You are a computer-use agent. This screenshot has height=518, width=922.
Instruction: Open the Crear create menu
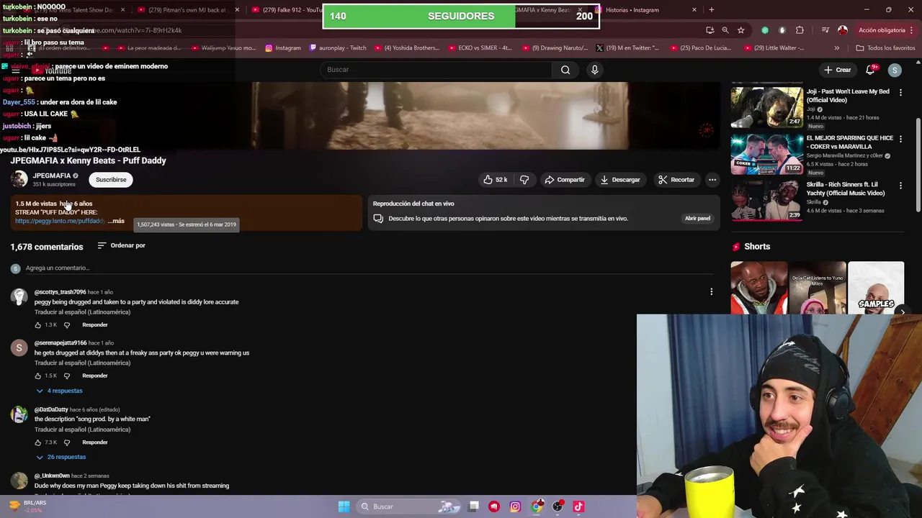[838, 70]
